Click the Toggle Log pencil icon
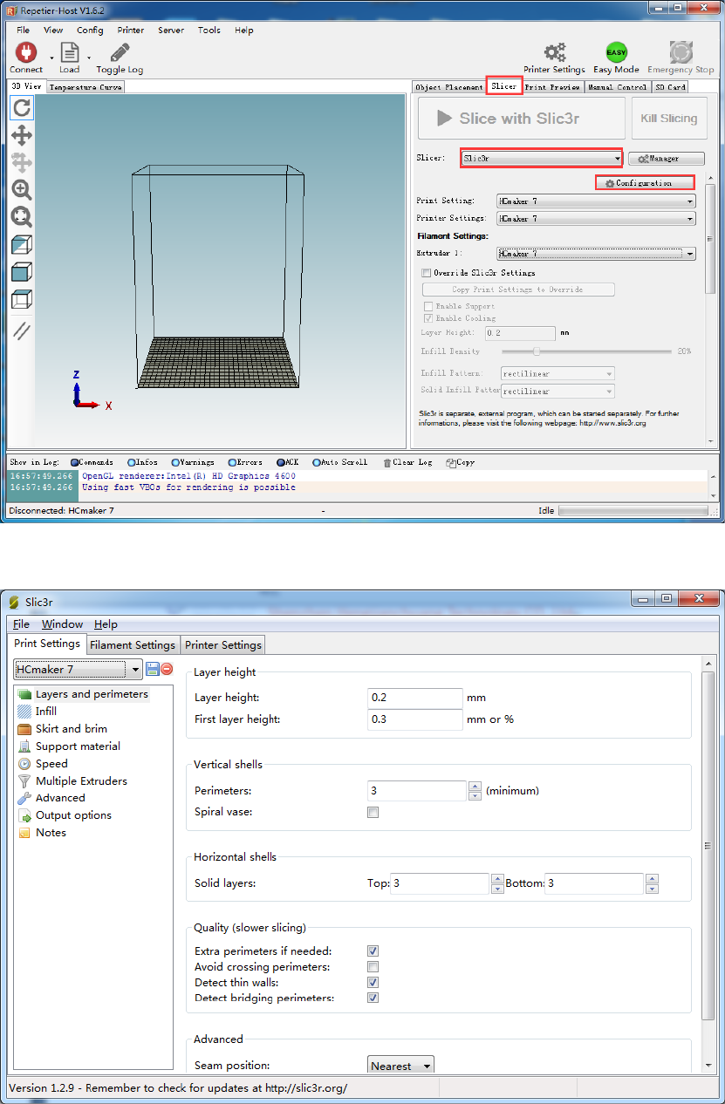This screenshot has height=1104, width=725. click(x=120, y=52)
